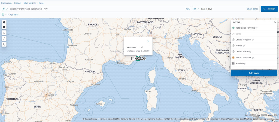Open the calendar quick date menu

click(x=196, y=9)
